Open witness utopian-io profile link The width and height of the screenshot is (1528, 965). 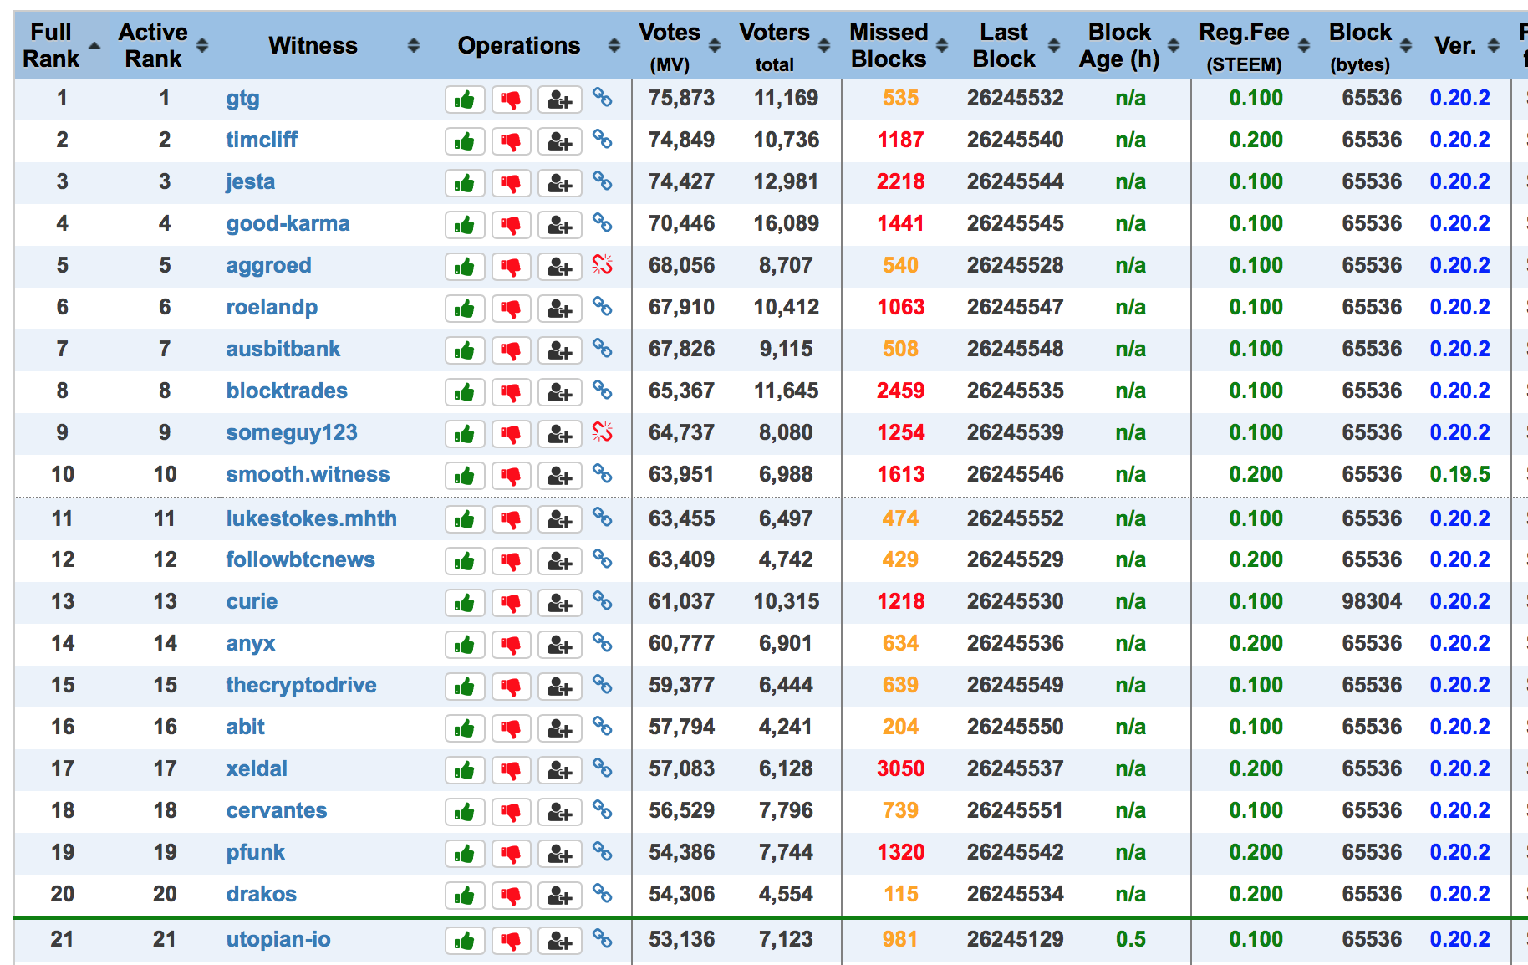pyautogui.click(x=278, y=940)
